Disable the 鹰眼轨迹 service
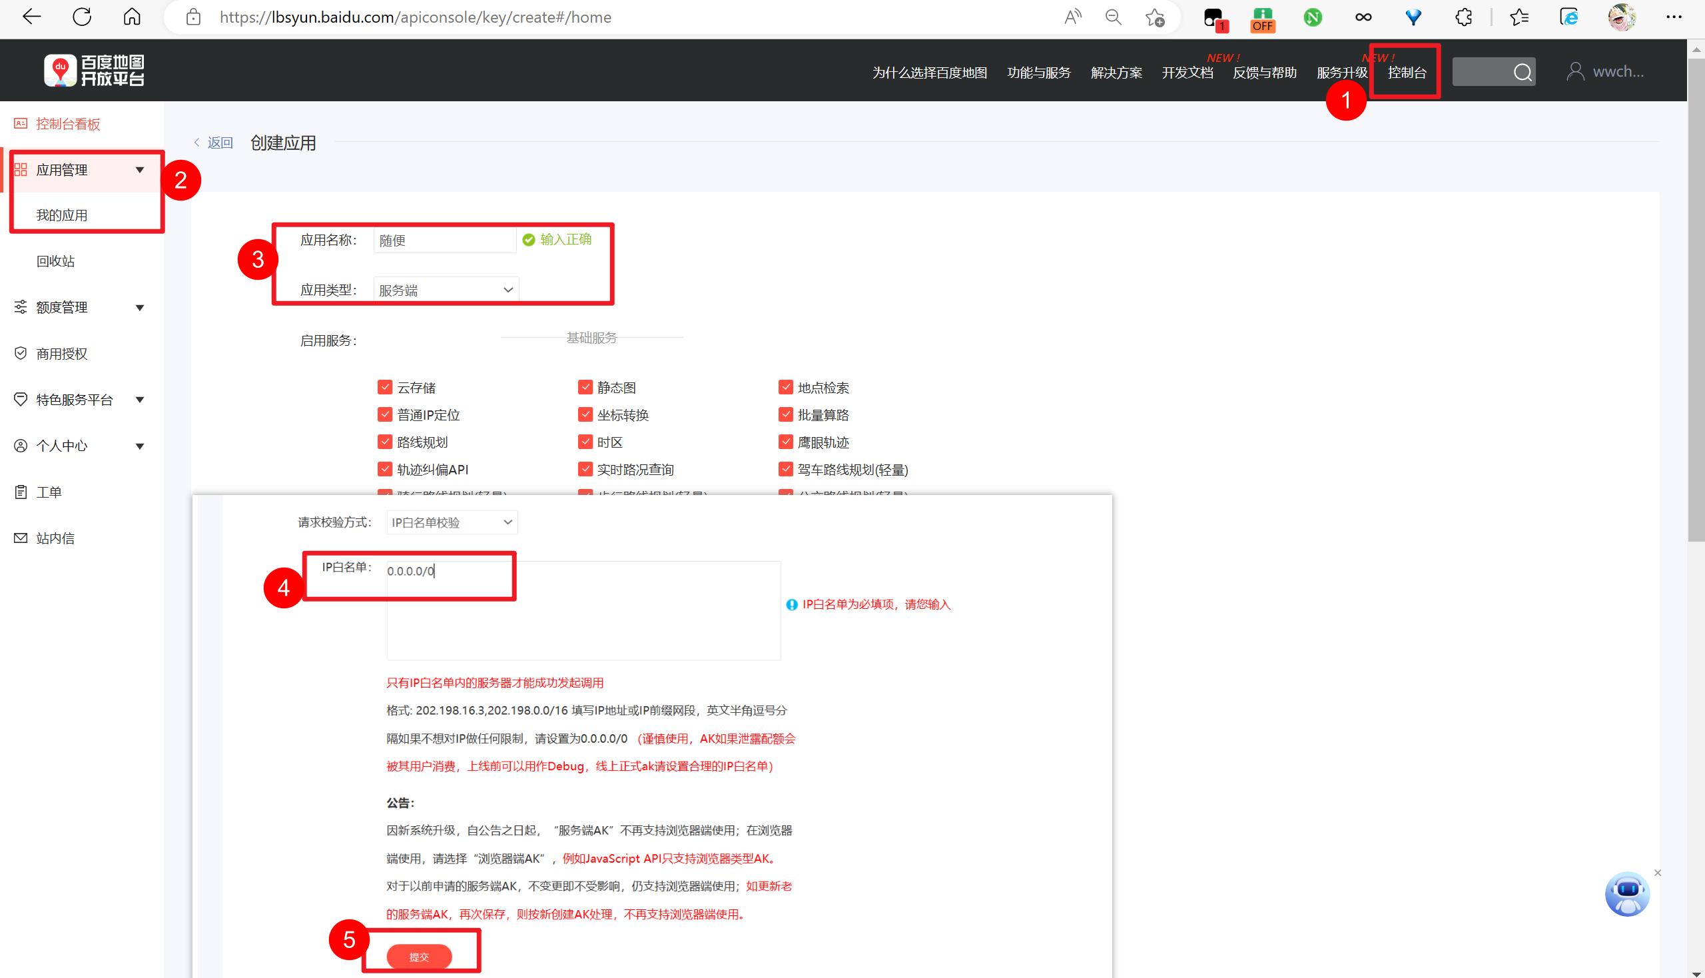Image resolution: width=1705 pixels, height=978 pixels. 786,441
